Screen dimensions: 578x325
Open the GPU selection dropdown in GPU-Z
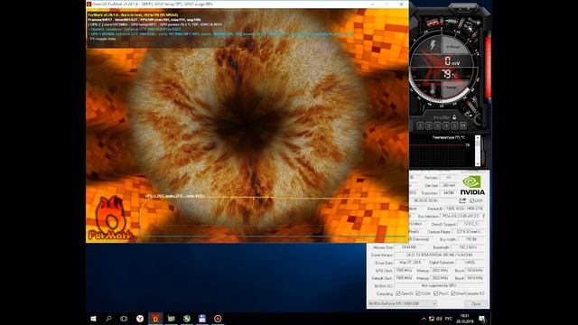pos(403,303)
